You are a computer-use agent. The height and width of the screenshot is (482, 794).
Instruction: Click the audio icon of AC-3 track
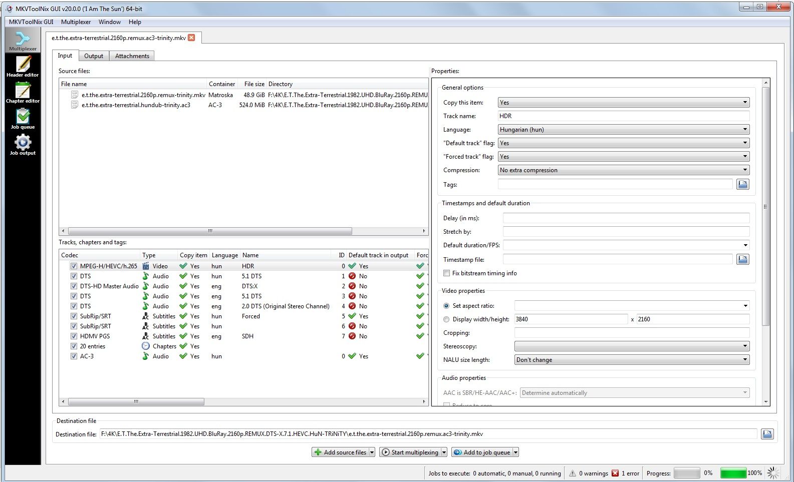click(x=146, y=356)
